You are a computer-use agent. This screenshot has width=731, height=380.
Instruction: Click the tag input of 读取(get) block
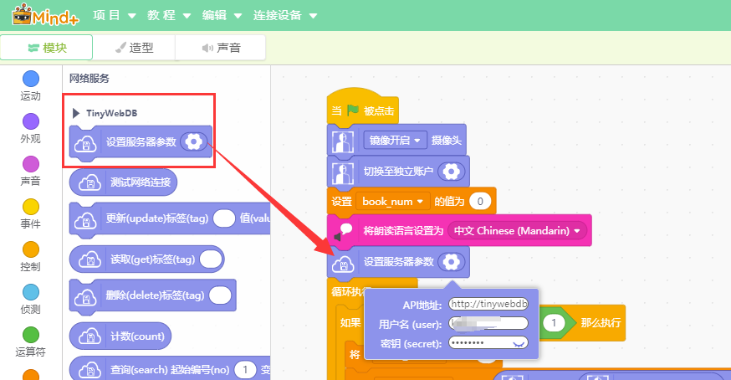212,259
